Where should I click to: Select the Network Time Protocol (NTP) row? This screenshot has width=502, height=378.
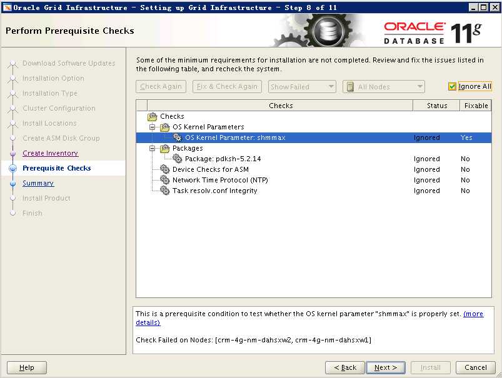click(x=314, y=180)
